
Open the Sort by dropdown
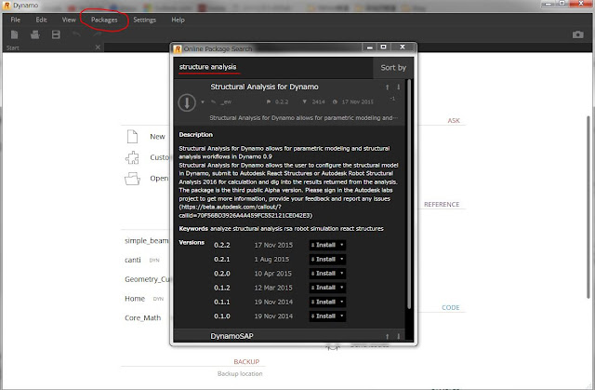(x=393, y=68)
